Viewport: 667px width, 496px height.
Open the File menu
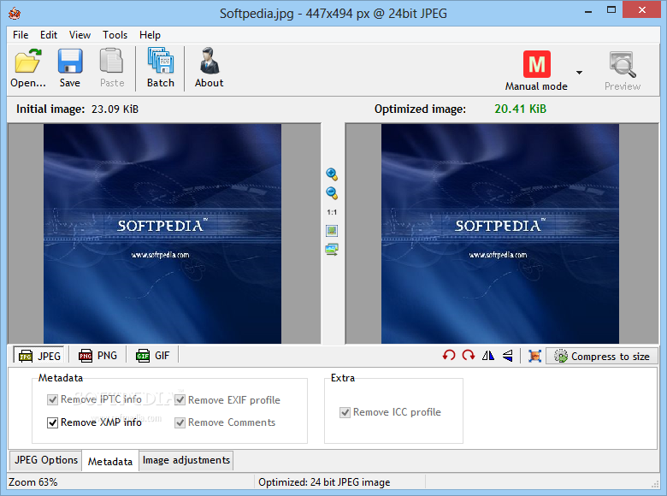tap(21, 35)
